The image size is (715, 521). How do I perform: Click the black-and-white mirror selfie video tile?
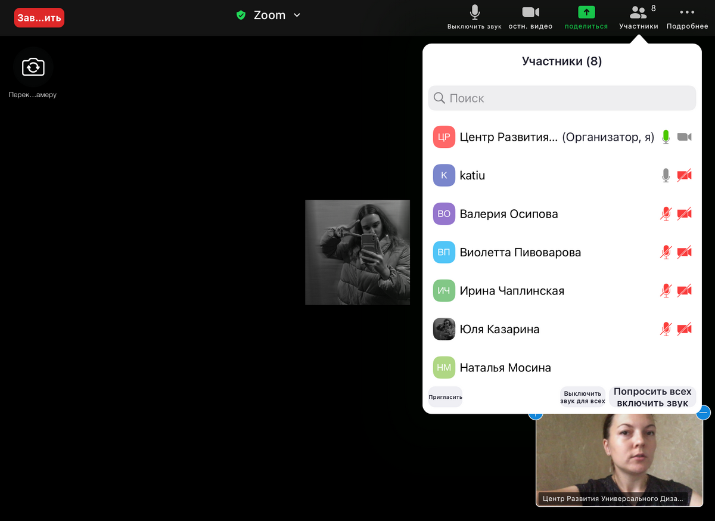pos(357,253)
